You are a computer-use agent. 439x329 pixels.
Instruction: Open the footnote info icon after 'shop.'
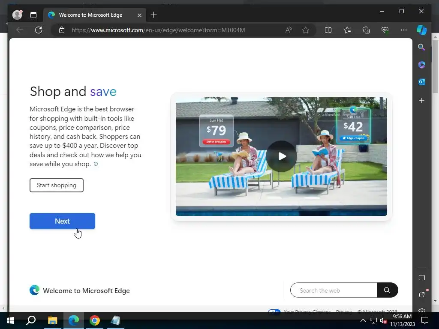tap(96, 164)
